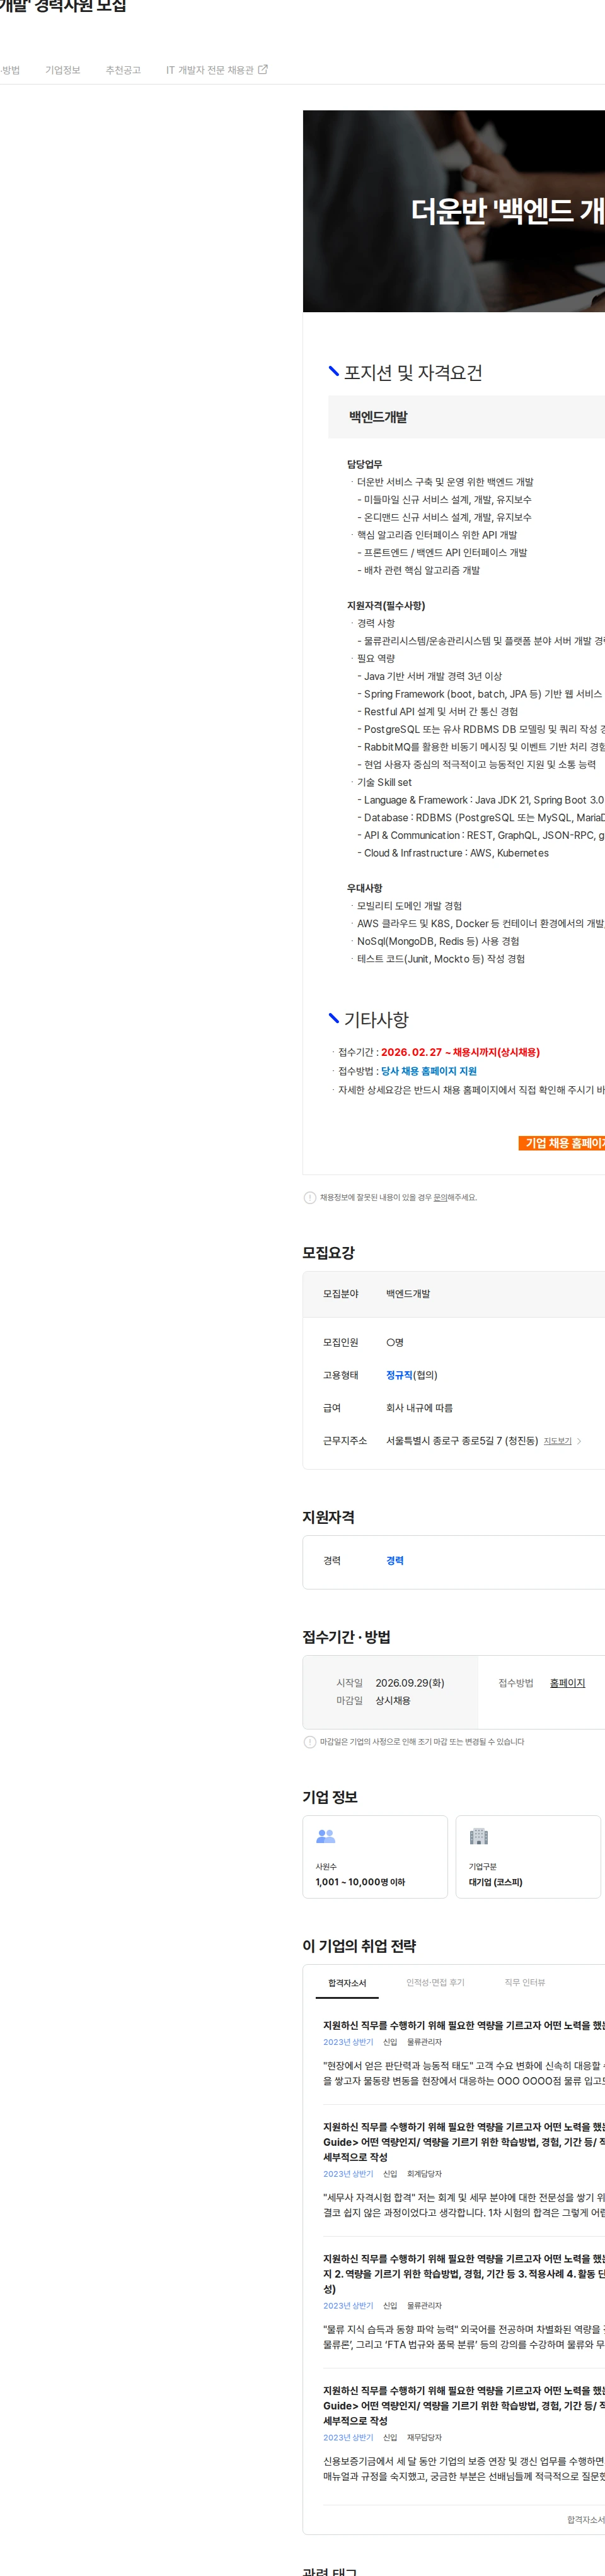The width and height of the screenshot is (605, 2576).
Task: Click the external-link icon beside IT 개발자 전문 채용관
Action: 263,70
